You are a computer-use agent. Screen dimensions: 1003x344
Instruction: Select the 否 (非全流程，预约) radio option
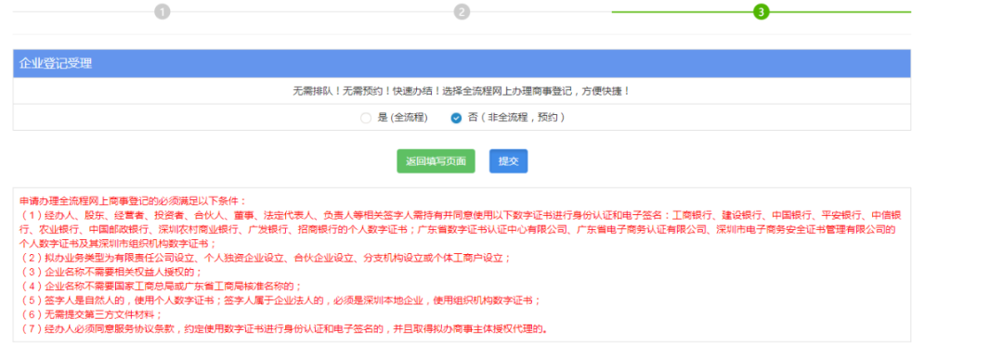[x=456, y=118]
